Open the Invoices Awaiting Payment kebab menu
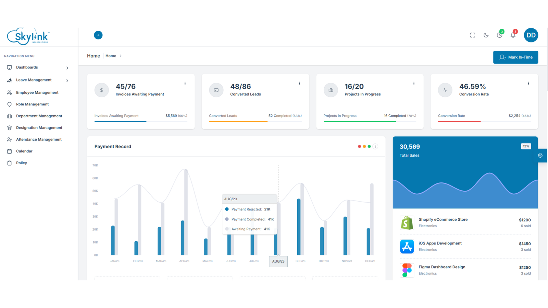 tap(185, 83)
